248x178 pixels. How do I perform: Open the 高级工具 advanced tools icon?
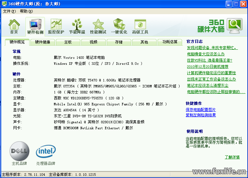[140, 26]
